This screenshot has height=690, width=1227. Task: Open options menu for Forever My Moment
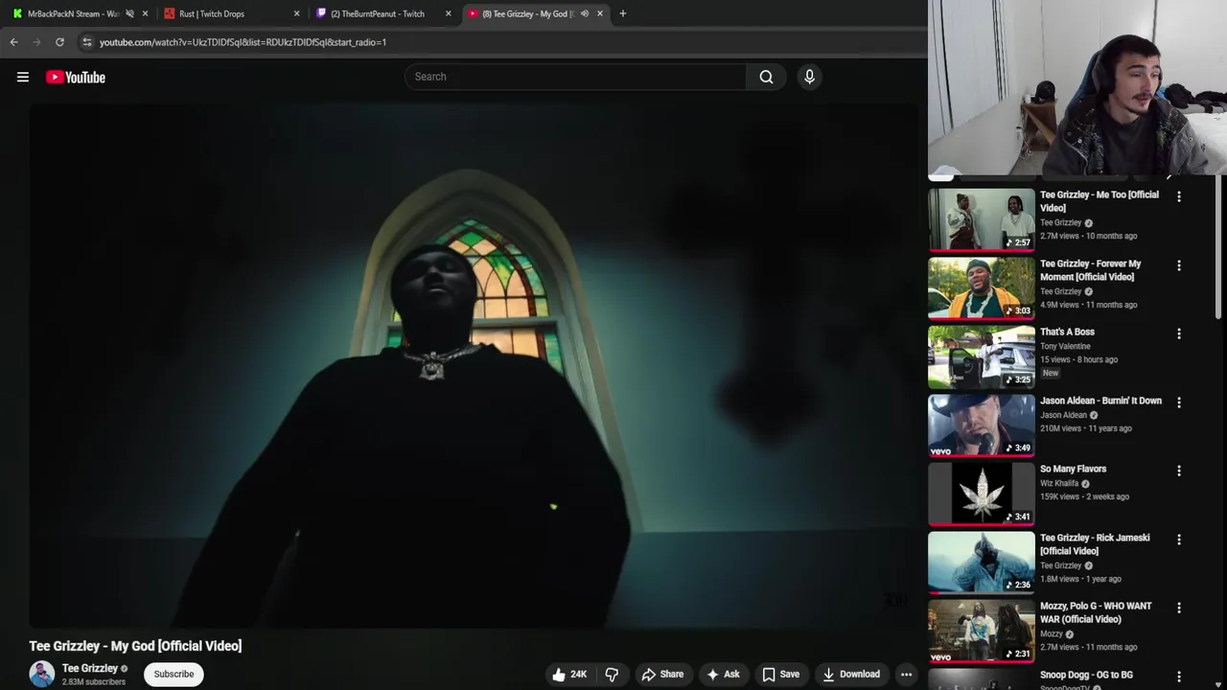coord(1179,265)
